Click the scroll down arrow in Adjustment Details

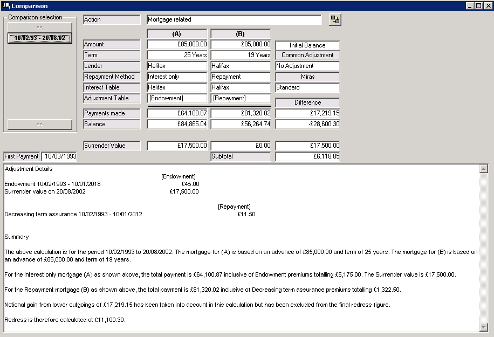coord(484,327)
